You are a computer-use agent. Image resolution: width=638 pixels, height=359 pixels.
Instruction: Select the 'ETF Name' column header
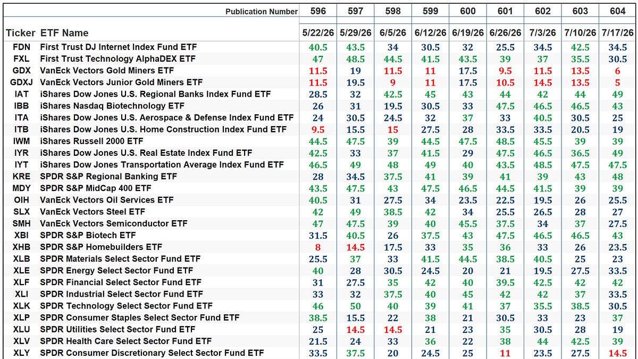point(64,33)
